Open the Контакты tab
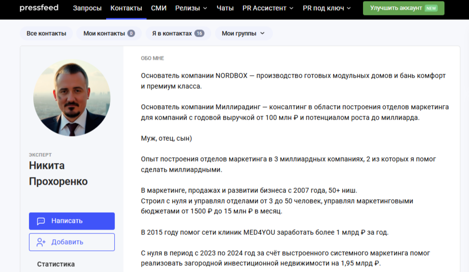The width and height of the screenshot is (469, 272). coord(126,8)
